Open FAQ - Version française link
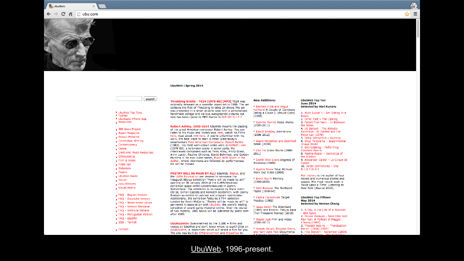This screenshot has width=464, height=261. pos(134,206)
